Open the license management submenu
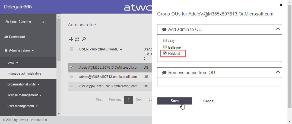 [24, 95]
